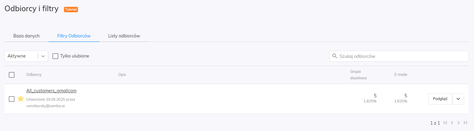Click the orange Tutorial badge

[71, 10]
